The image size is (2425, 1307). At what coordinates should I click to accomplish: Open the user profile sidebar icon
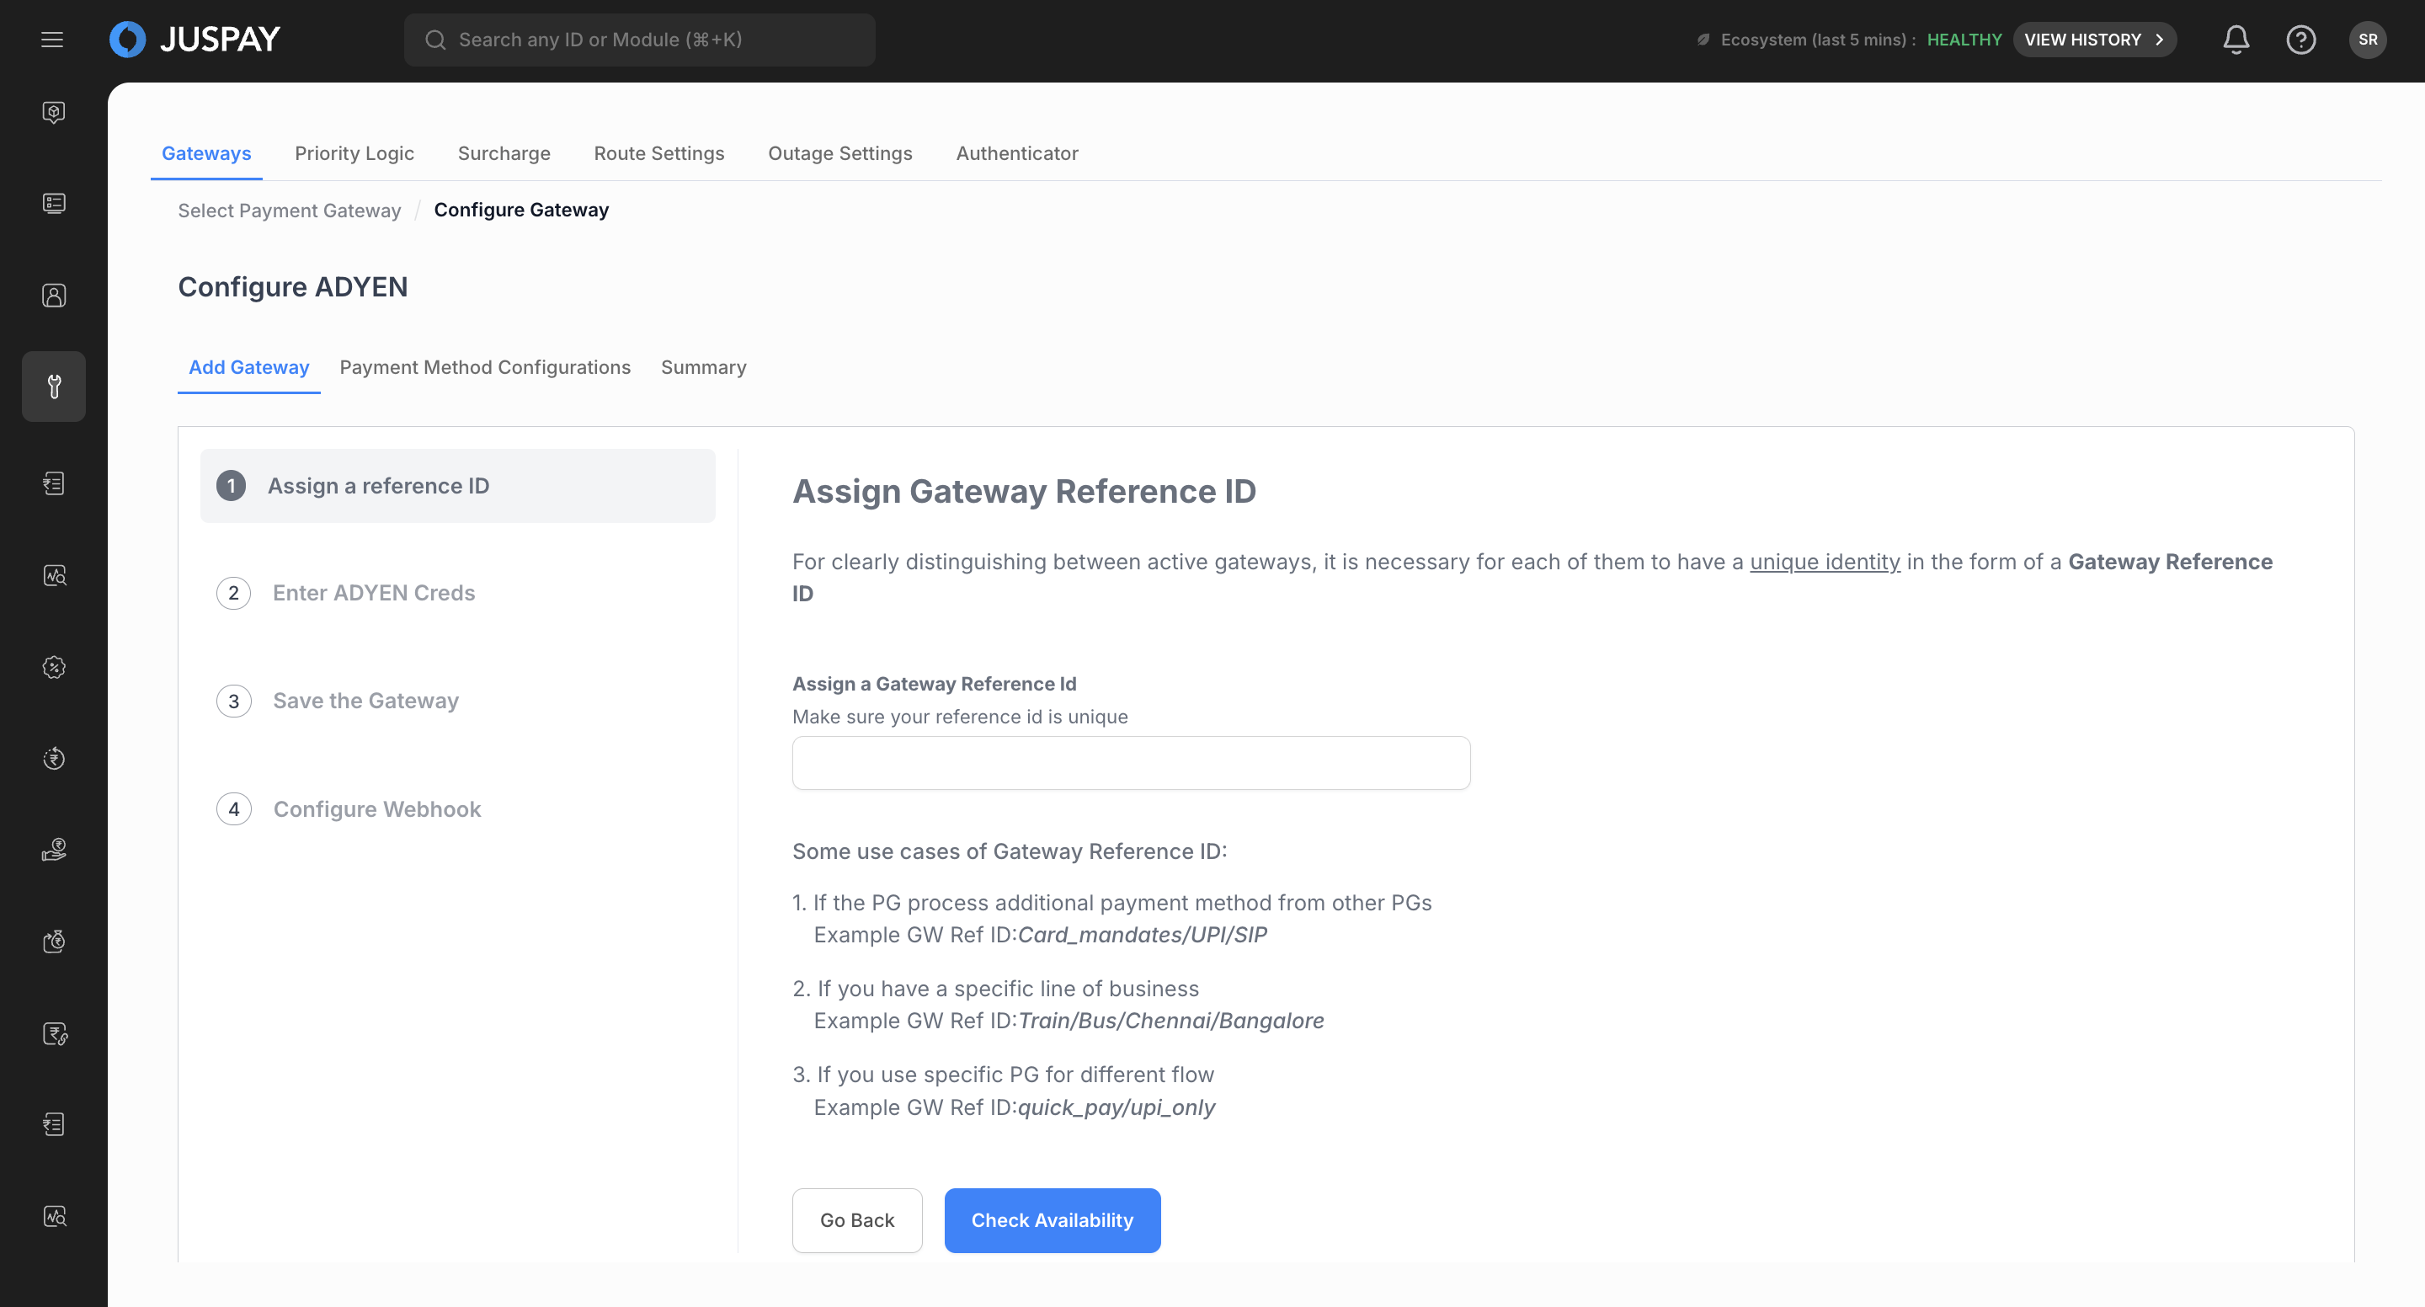[54, 296]
